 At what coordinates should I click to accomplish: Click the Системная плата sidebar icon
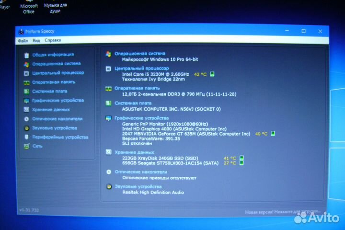27,92
